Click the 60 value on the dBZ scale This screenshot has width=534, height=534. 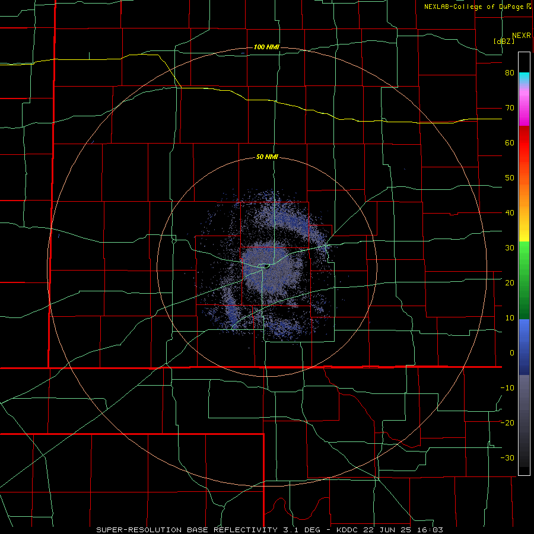(510, 143)
